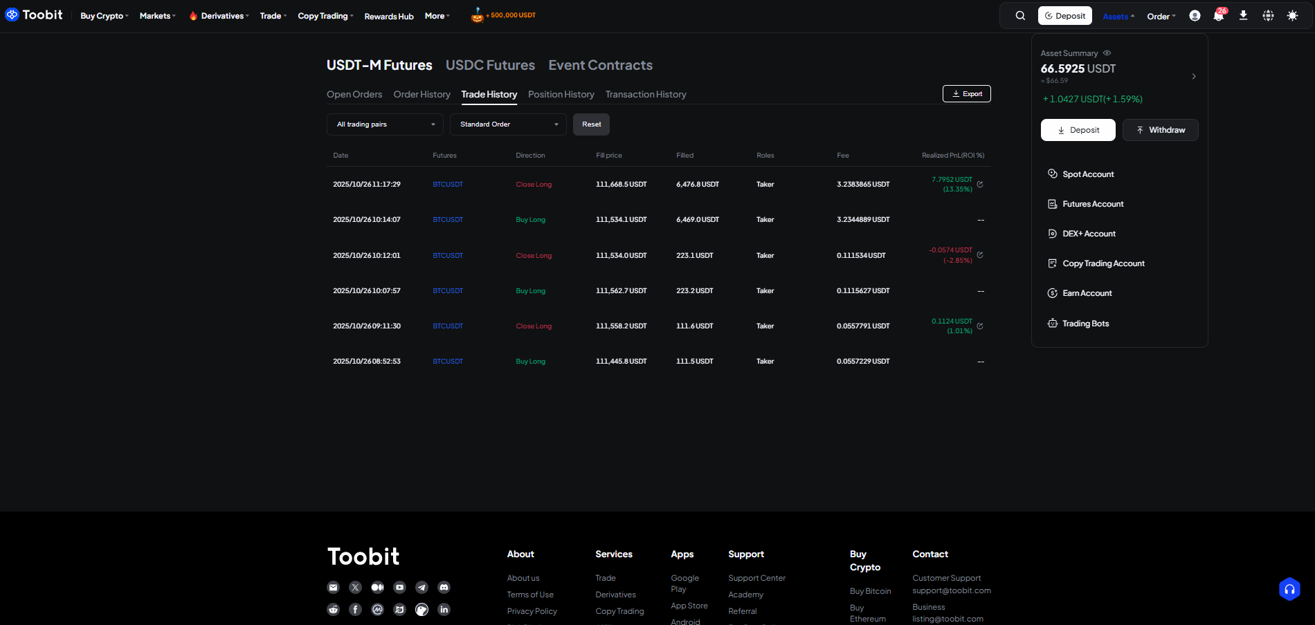Switch to the USDC Futures tab
Screen dimensions: 1315x625
tap(490, 65)
